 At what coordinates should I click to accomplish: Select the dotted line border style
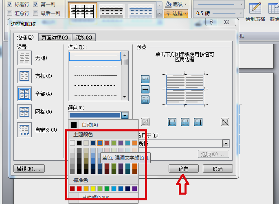pyautogui.click(x=95, y=66)
